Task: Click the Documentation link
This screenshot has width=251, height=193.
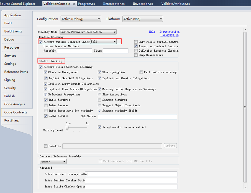Action: (x=169, y=32)
